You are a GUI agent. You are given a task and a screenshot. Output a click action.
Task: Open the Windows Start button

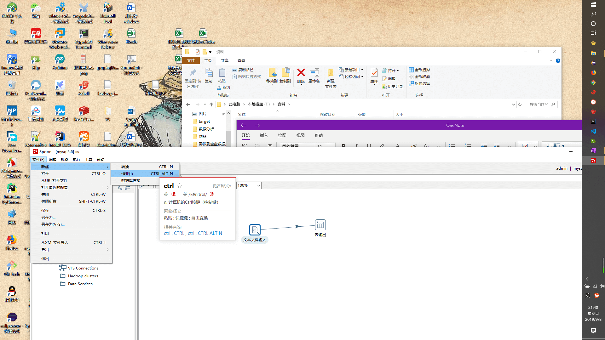point(593,5)
